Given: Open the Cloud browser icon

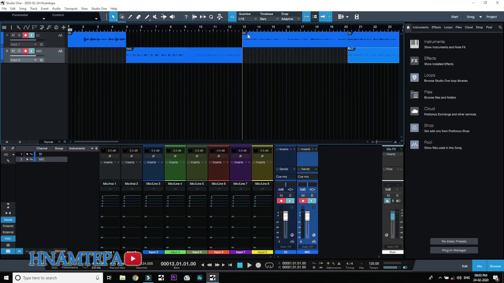Looking at the screenshot, I should click(x=414, y=111).
